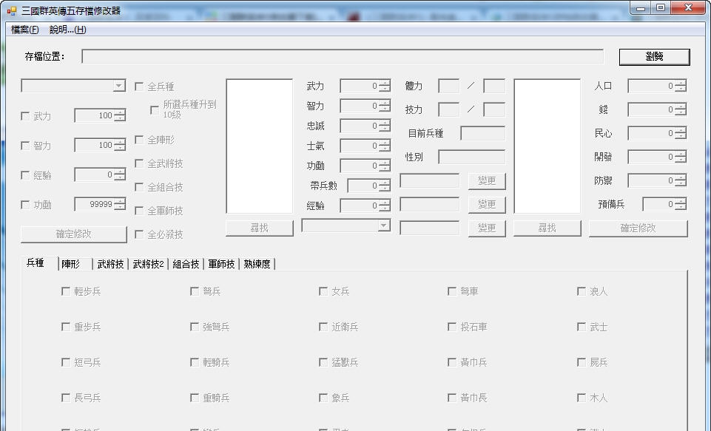The image size is (711, 431).
Task: Focus the 性別 field
Action: (x=471, y=157)
